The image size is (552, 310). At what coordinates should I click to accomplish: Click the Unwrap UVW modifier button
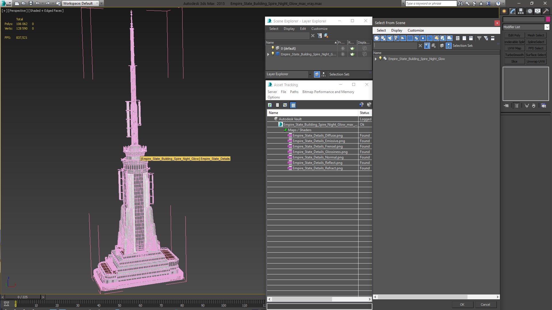pos(536,61)
